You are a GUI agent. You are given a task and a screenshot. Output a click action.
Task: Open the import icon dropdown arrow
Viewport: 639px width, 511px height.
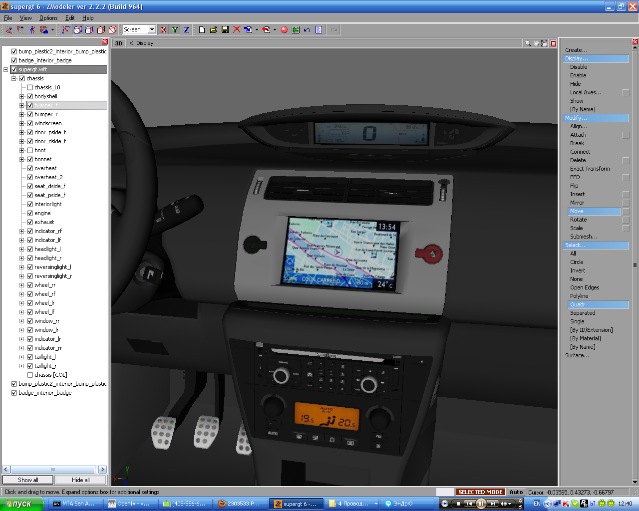[257, 30]
